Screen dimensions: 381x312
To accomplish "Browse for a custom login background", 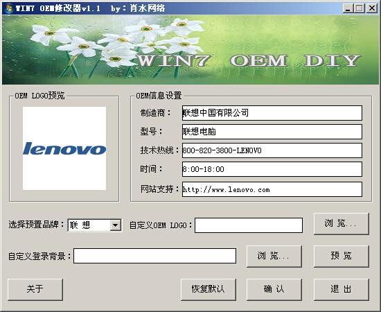I will tap(274, 257).
